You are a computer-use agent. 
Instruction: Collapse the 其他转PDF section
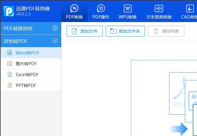click(31, 41)
